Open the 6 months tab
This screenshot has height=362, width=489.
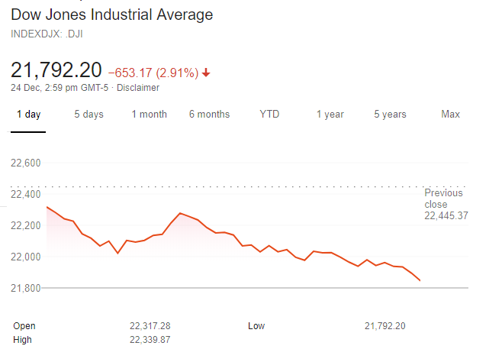(209, 115)
